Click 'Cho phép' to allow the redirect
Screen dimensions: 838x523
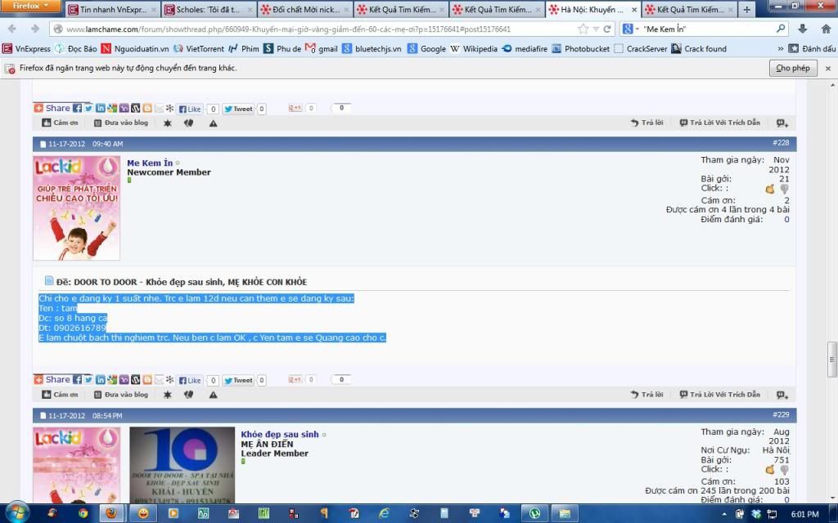tap(793, 68)
